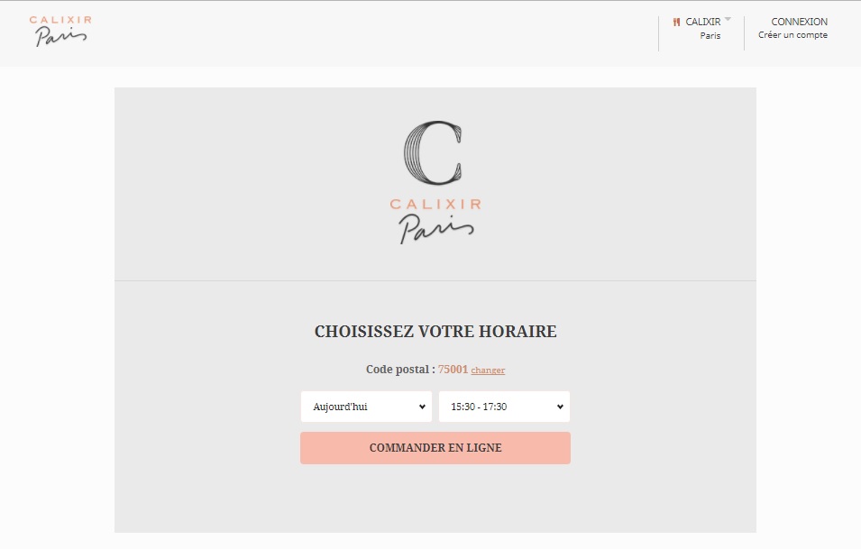Click the orange CALIXIR wordmark in center
Screen dimensions: 861x549
coord(435,205)
